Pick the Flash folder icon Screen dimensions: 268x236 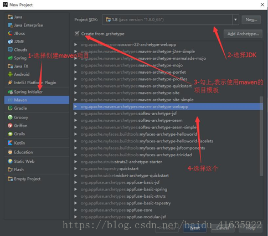click(10, 170)
